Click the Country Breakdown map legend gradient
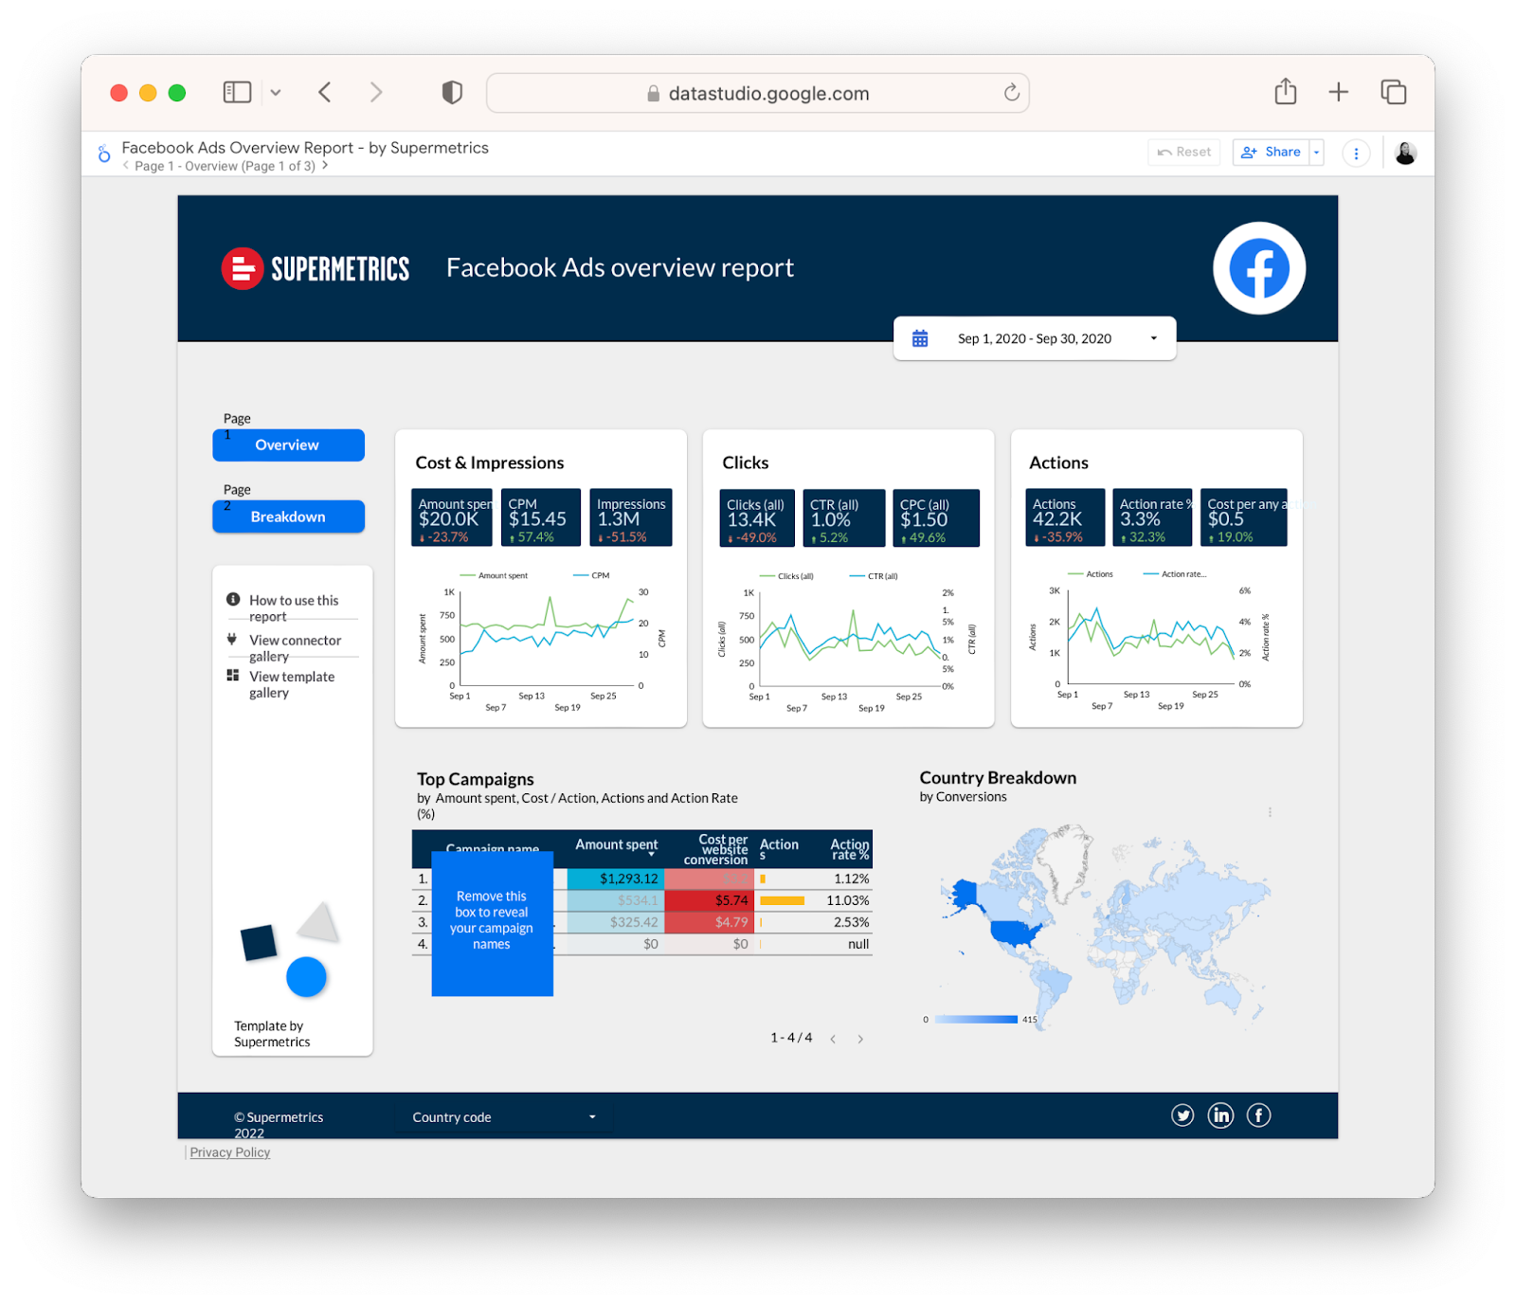The image size is (1516, 1305). pyautogui.click(x=976, y=1020)
